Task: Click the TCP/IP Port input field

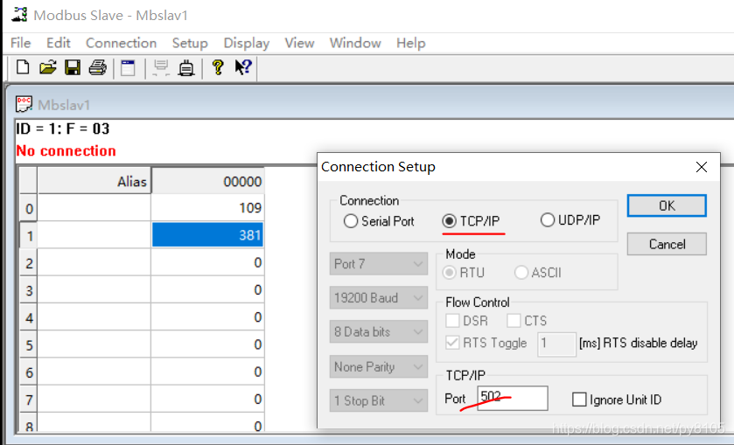Action: [512, 398]
